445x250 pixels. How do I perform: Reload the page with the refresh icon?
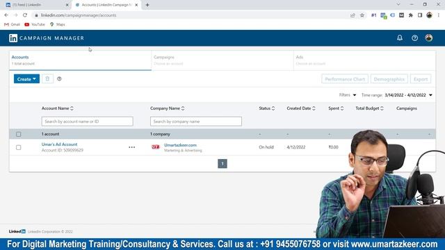[25, 15]
